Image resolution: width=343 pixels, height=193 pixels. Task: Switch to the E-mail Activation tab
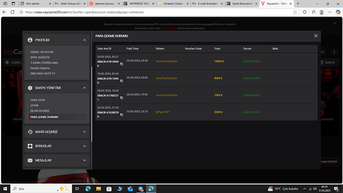point(208,3)
